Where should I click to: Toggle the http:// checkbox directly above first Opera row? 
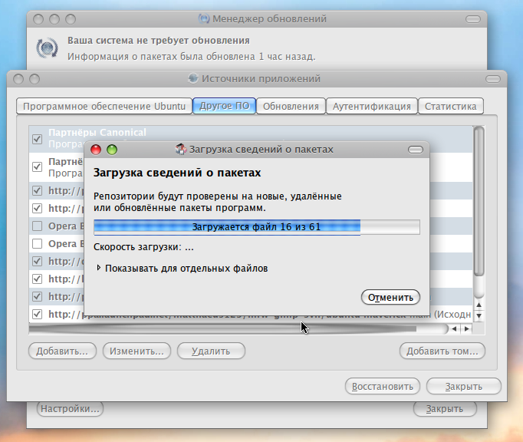click(37, 208)
